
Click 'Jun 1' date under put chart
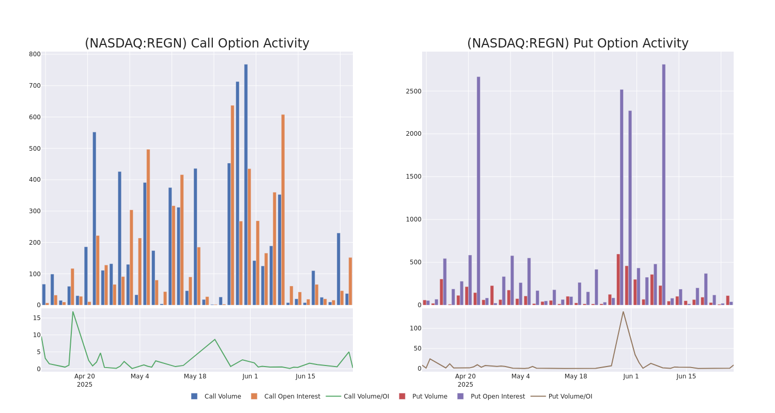[x=631, y=376]
